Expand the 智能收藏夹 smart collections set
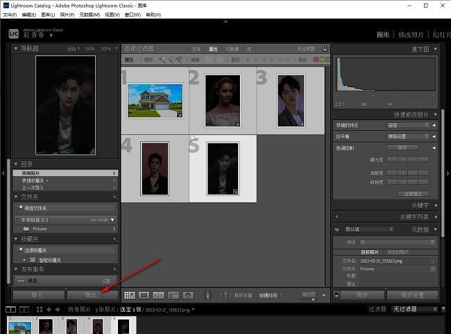451x334 pixels. (26, 260)
